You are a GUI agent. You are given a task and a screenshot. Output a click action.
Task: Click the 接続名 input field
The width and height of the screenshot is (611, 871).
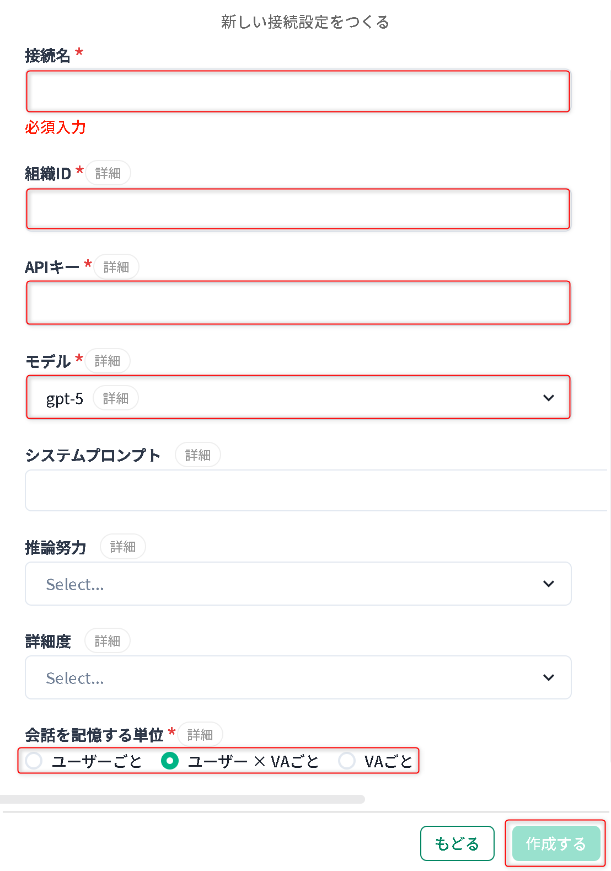(x=298, y=91)
